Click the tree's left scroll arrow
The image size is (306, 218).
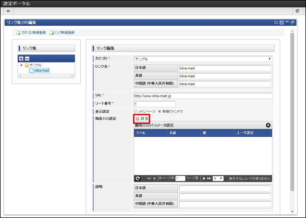(20, 76)
